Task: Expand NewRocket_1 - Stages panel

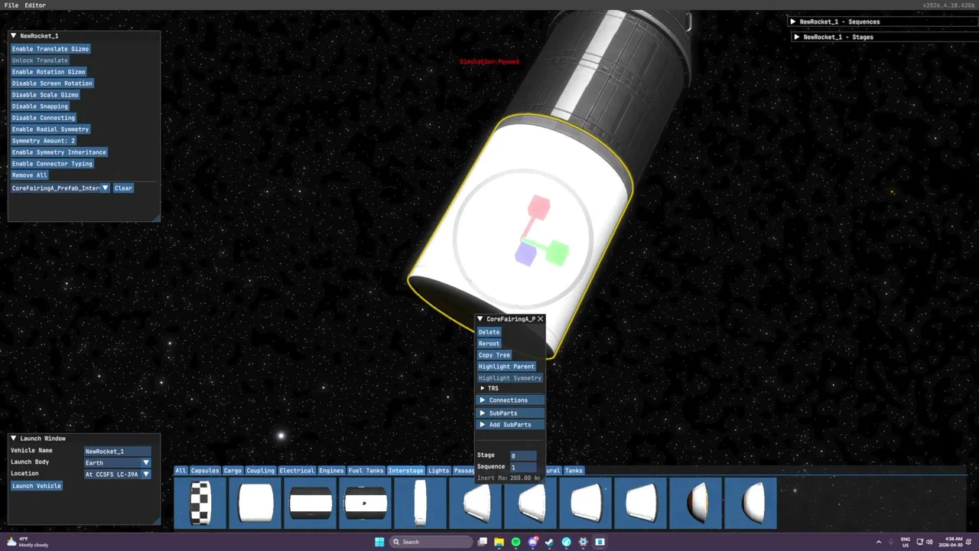Action: pos(796,37)
